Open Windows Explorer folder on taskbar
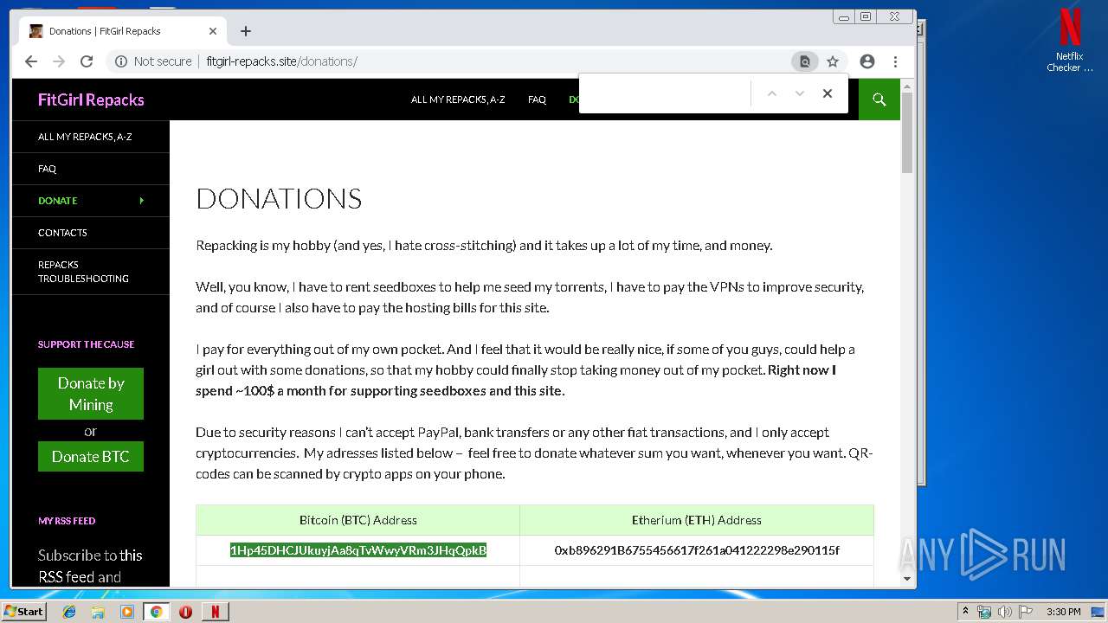1108x623 pixels. click(x=98, y=612)
